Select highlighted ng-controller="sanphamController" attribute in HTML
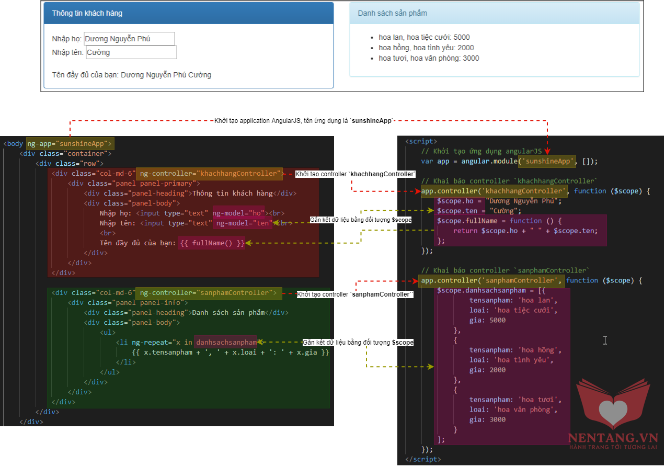 click(x=208, y=293)
